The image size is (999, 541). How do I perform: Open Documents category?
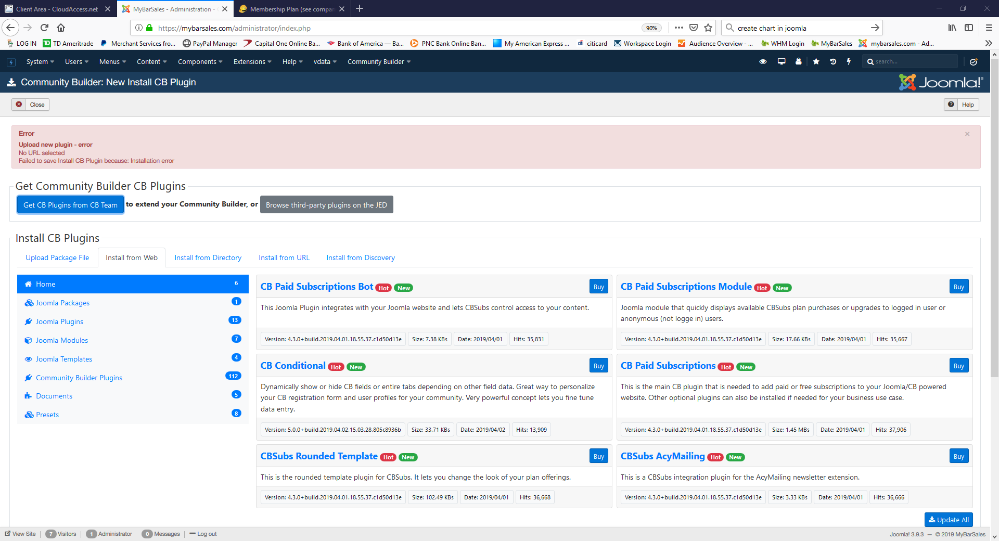click(133, 396)
